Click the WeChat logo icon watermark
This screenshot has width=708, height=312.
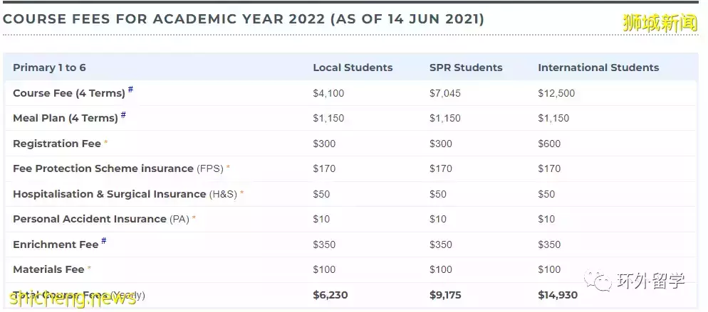click(x=598, y=281)
